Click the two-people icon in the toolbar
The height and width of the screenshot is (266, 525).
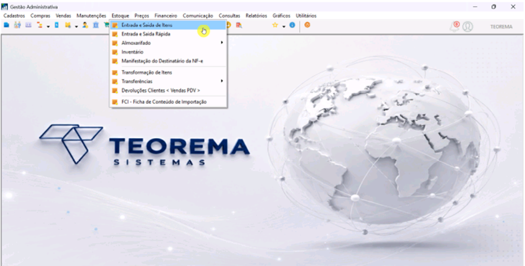pos(17,25)
